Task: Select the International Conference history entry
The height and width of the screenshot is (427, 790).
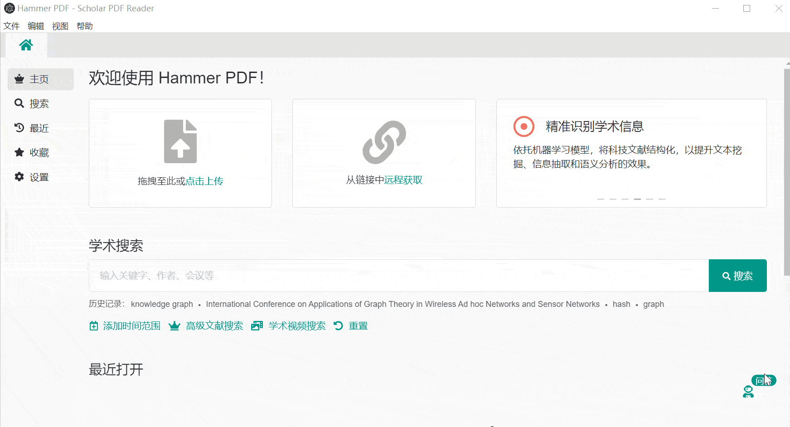Action: pyautogui.click(x=403, y=304)
